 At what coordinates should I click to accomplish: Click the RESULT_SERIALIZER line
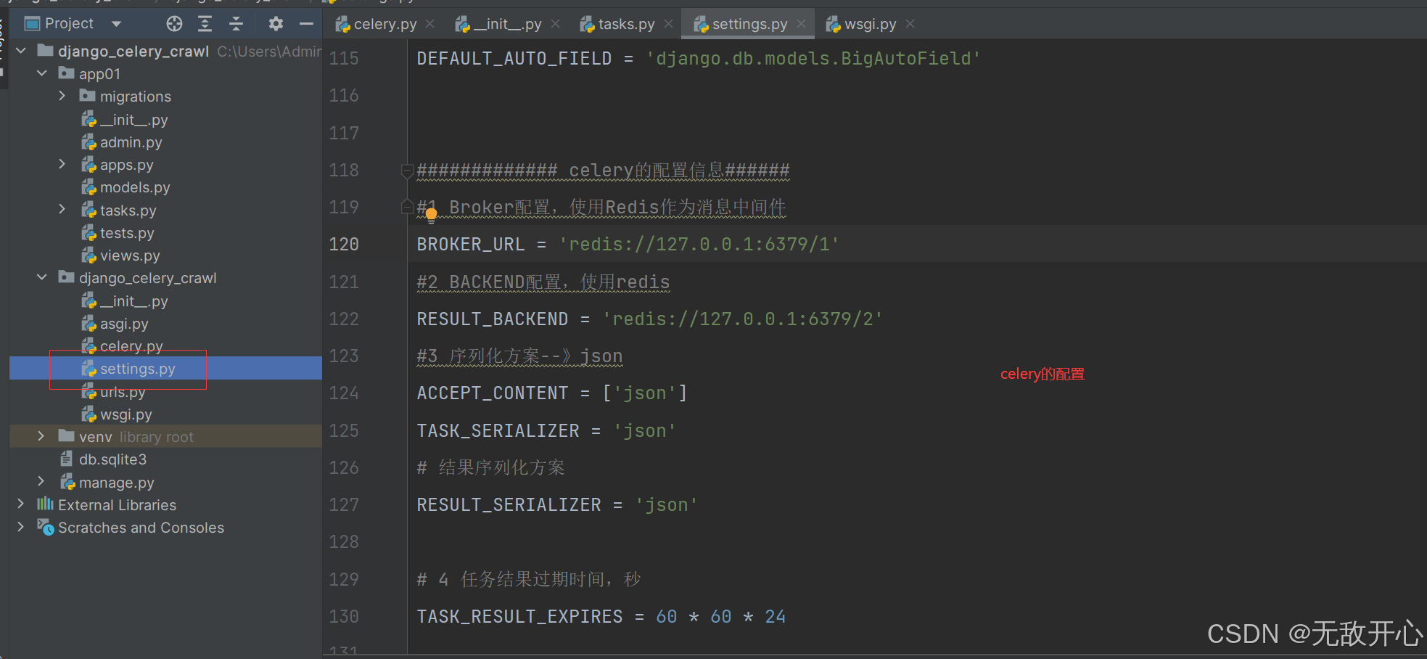(557, 505)
